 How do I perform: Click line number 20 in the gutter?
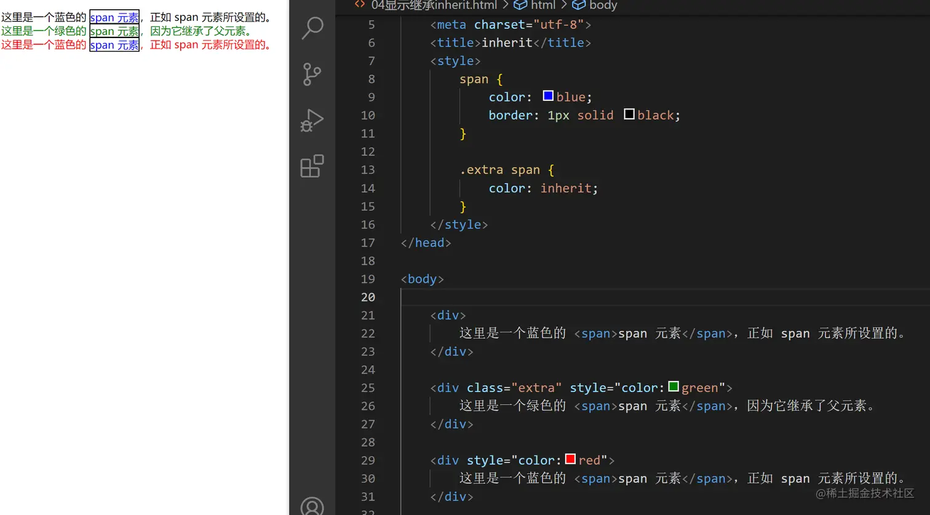pyautogui.click(x=368, y=297)
